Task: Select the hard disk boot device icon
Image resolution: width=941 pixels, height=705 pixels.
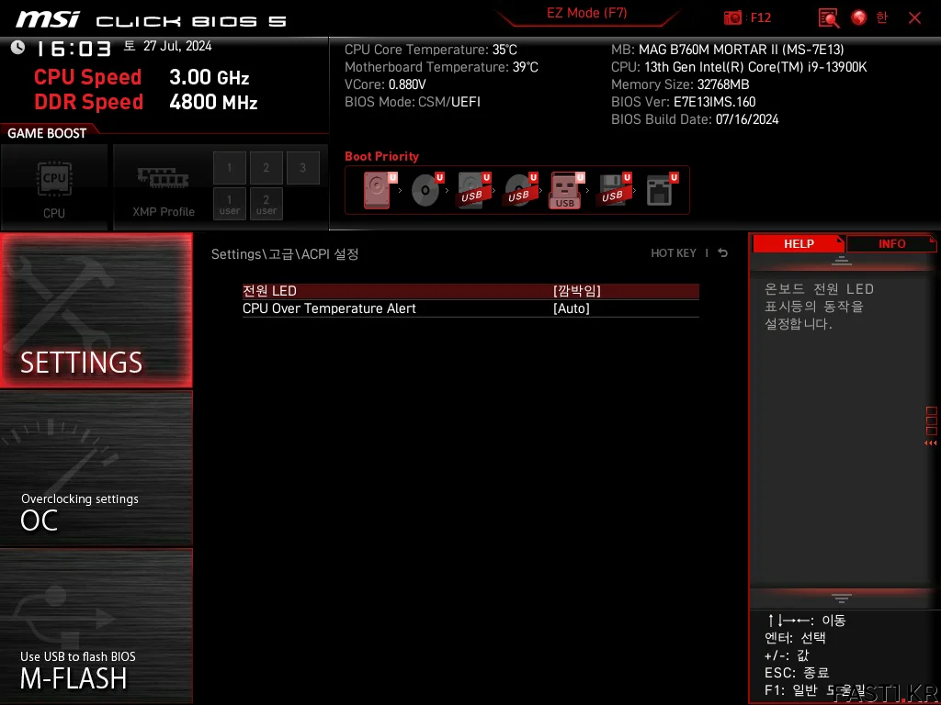Action: click(380, 190)
